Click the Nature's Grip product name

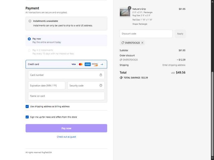tap(139, 9)
